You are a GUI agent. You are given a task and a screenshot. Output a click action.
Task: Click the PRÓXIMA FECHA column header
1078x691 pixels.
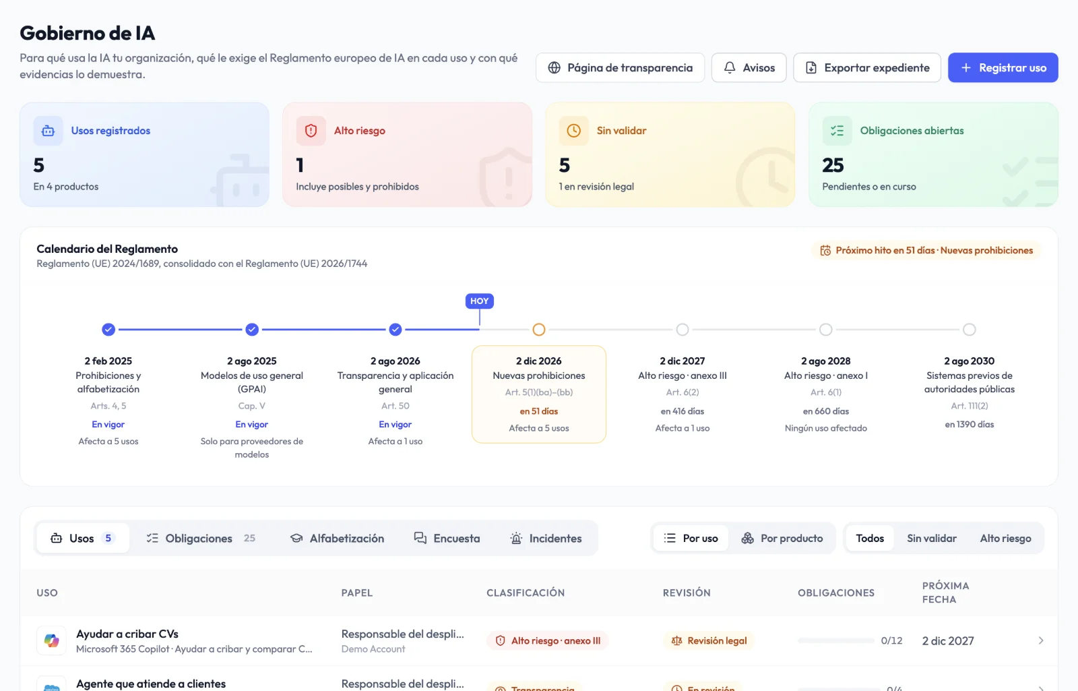point(945,593)
